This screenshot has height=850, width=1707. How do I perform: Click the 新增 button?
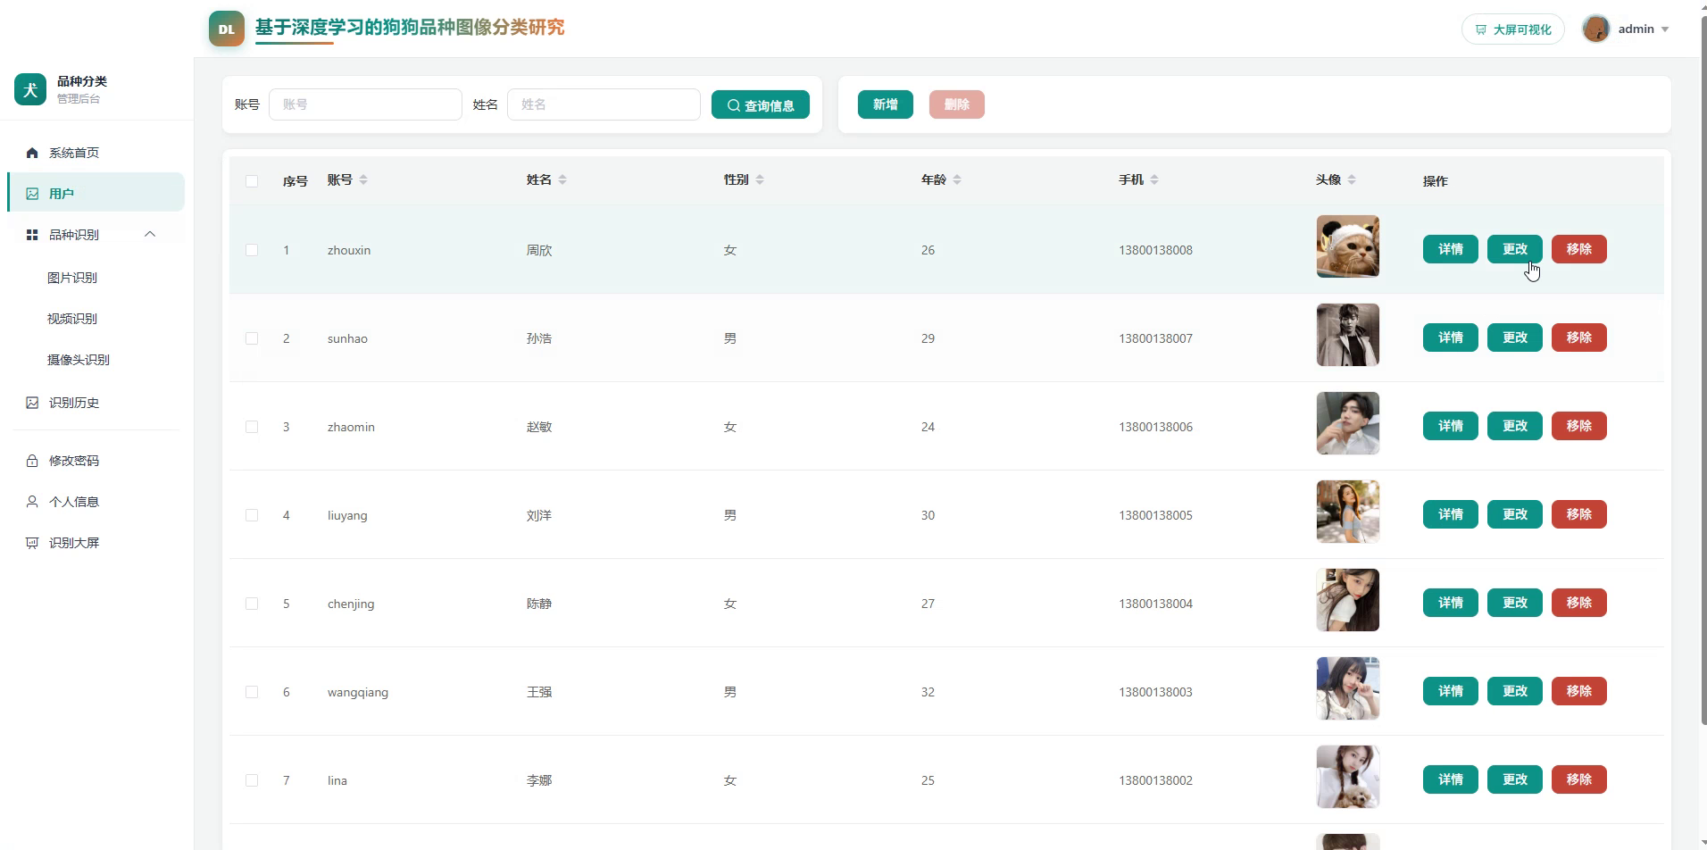886,104
